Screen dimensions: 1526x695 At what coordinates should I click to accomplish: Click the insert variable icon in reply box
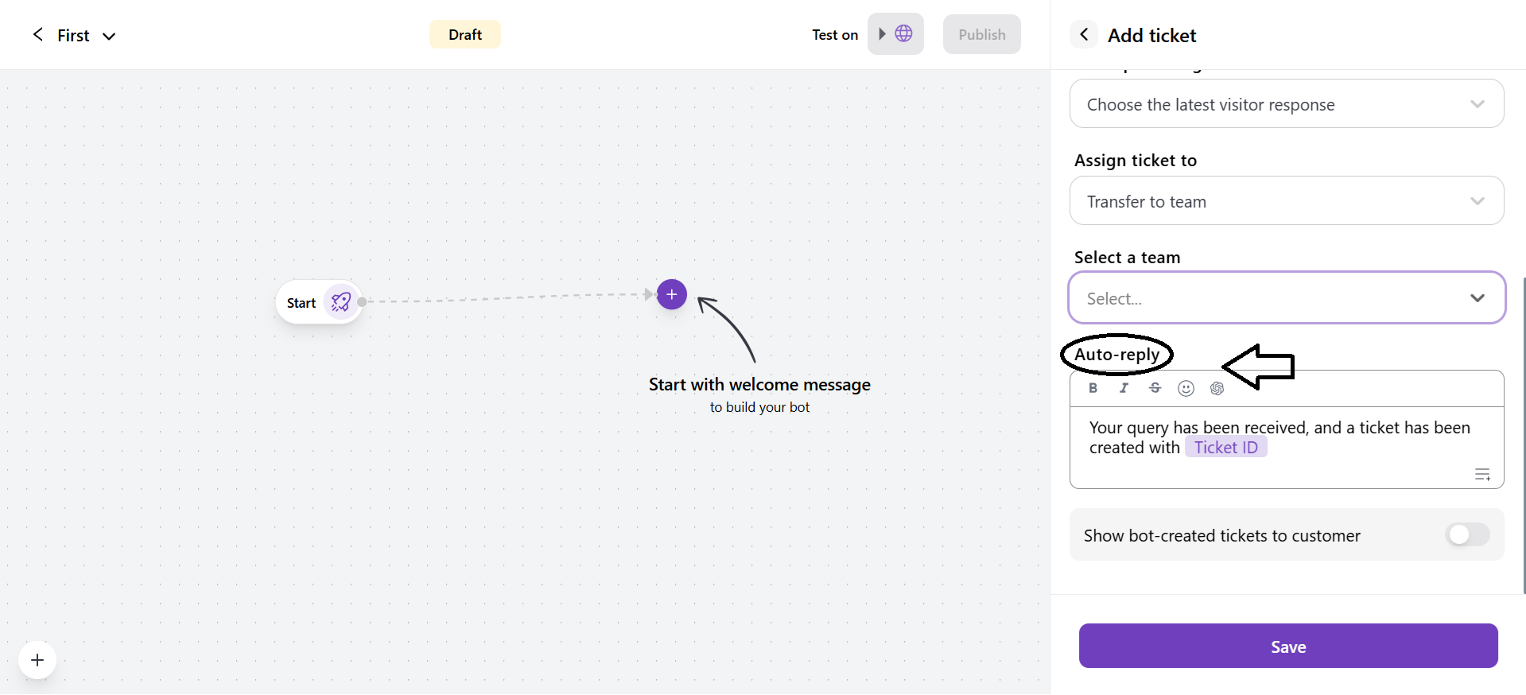[1482, 475]
